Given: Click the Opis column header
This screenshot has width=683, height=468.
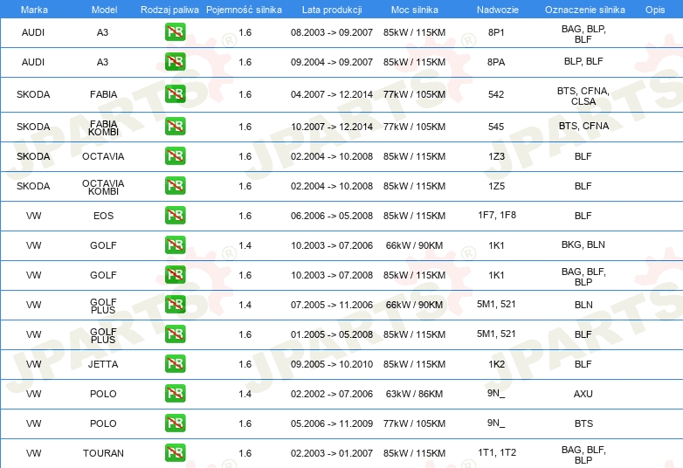Looking at the screenshot, I should pyautogui.click(x=655, y=10).
